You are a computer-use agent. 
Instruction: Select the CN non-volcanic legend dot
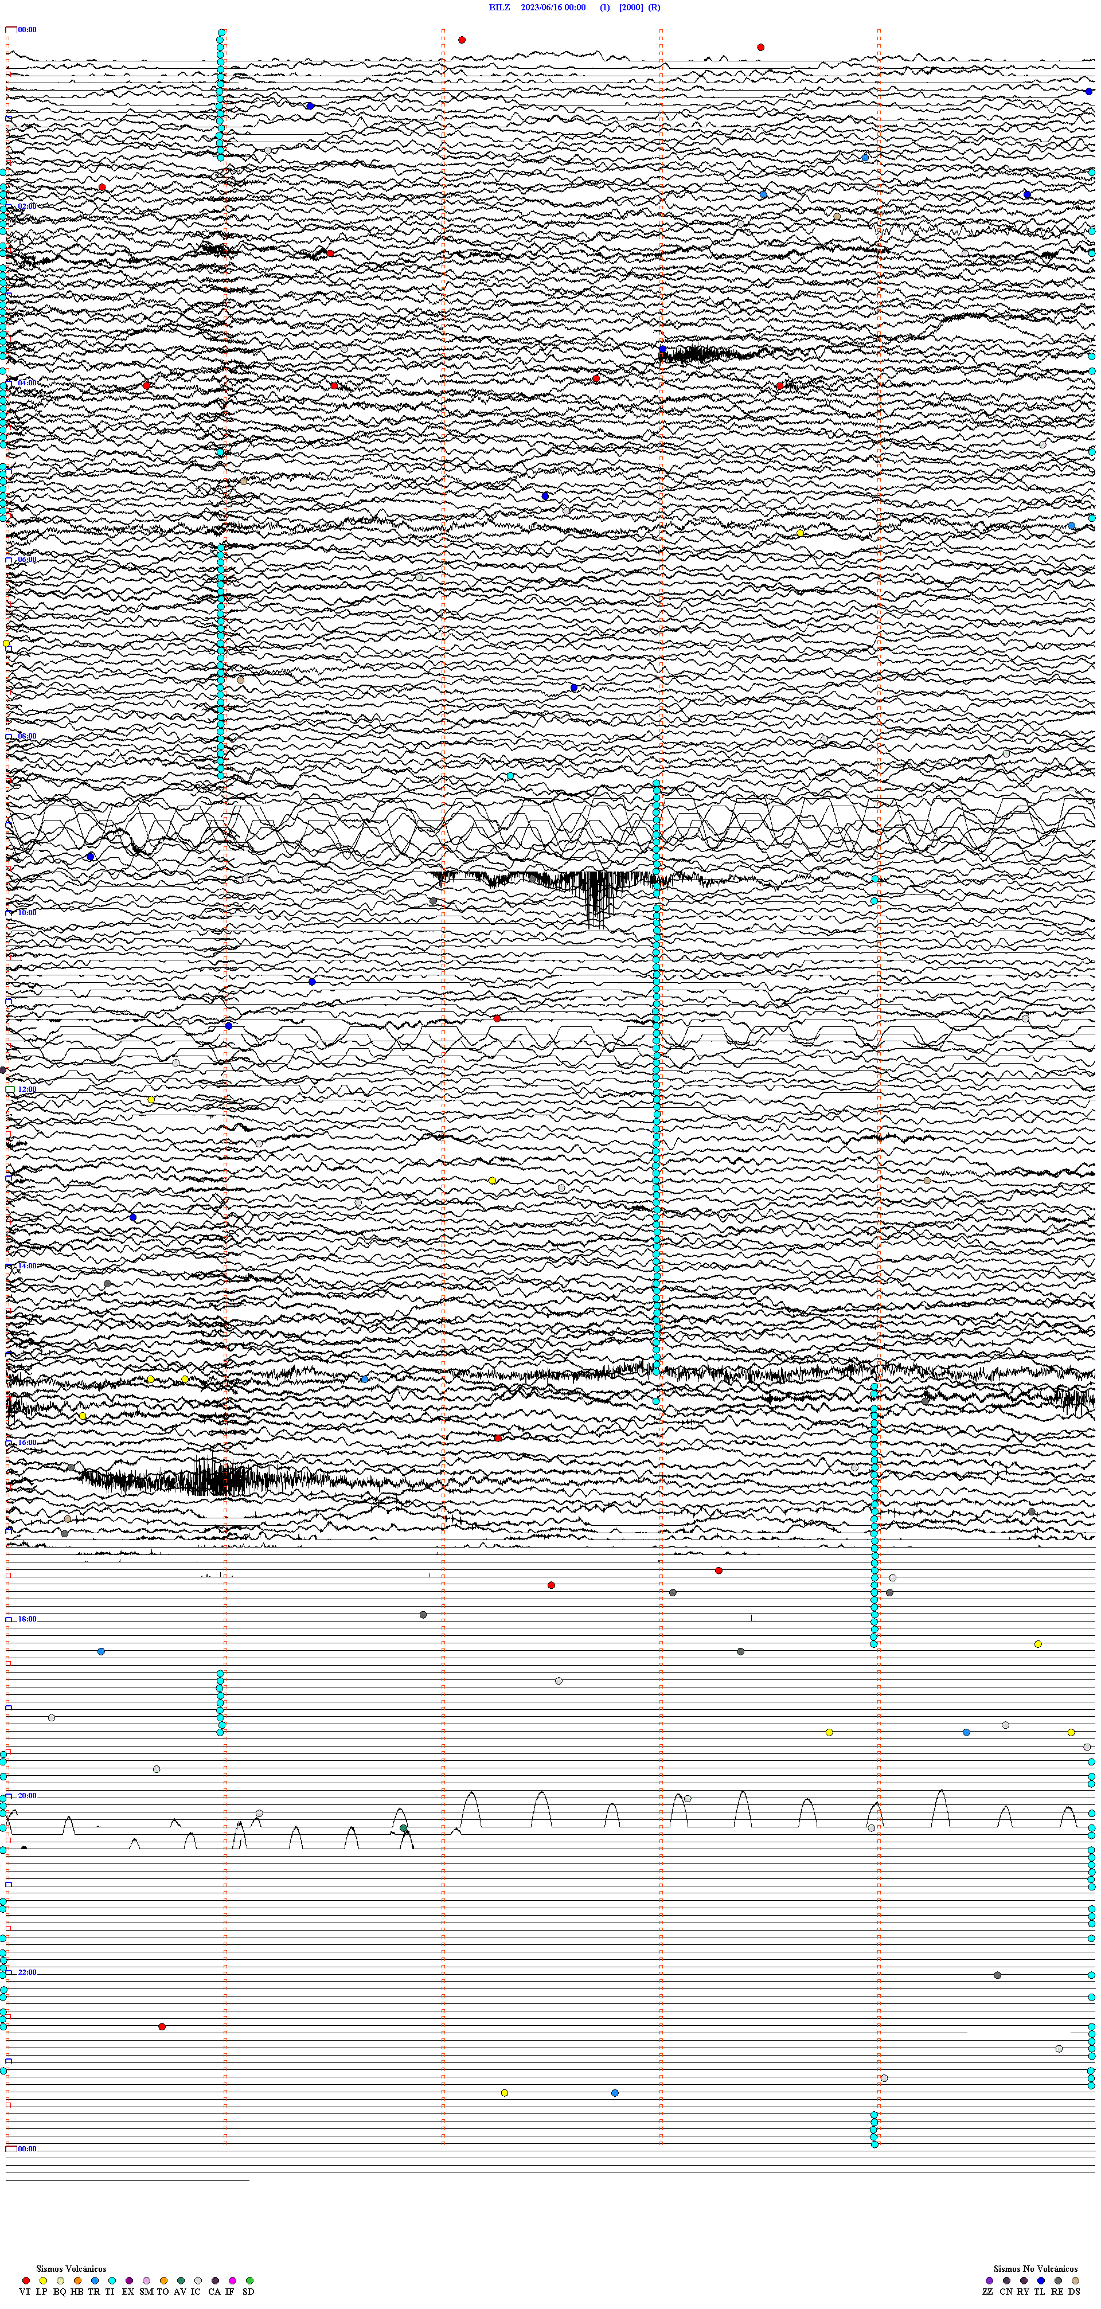(x=1007, y=2280)
